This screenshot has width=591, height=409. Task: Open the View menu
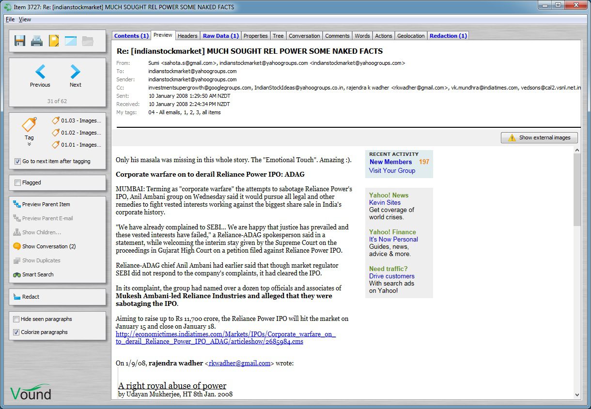25,19
